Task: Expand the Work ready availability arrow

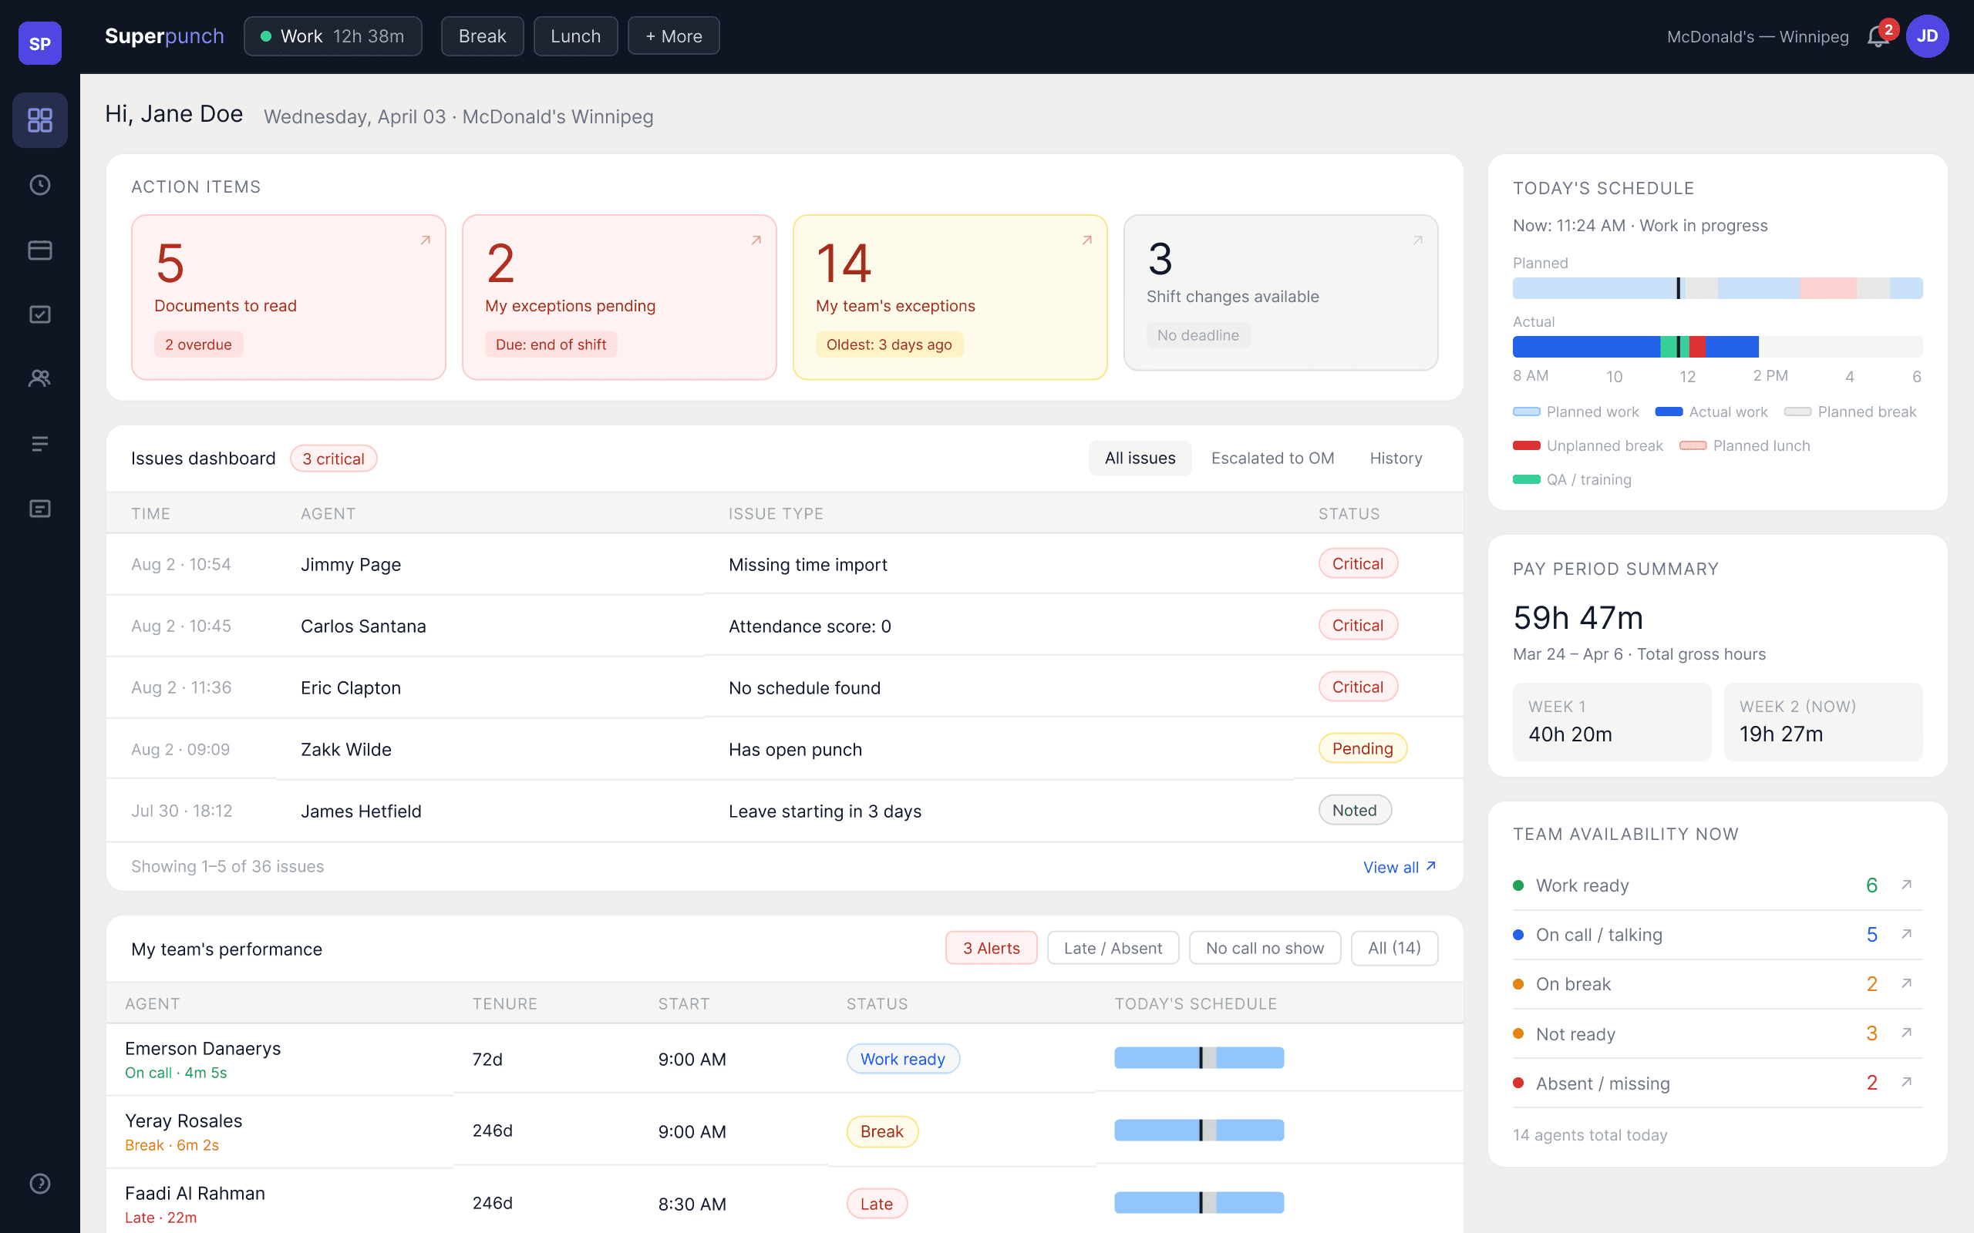Action: 1906,885
